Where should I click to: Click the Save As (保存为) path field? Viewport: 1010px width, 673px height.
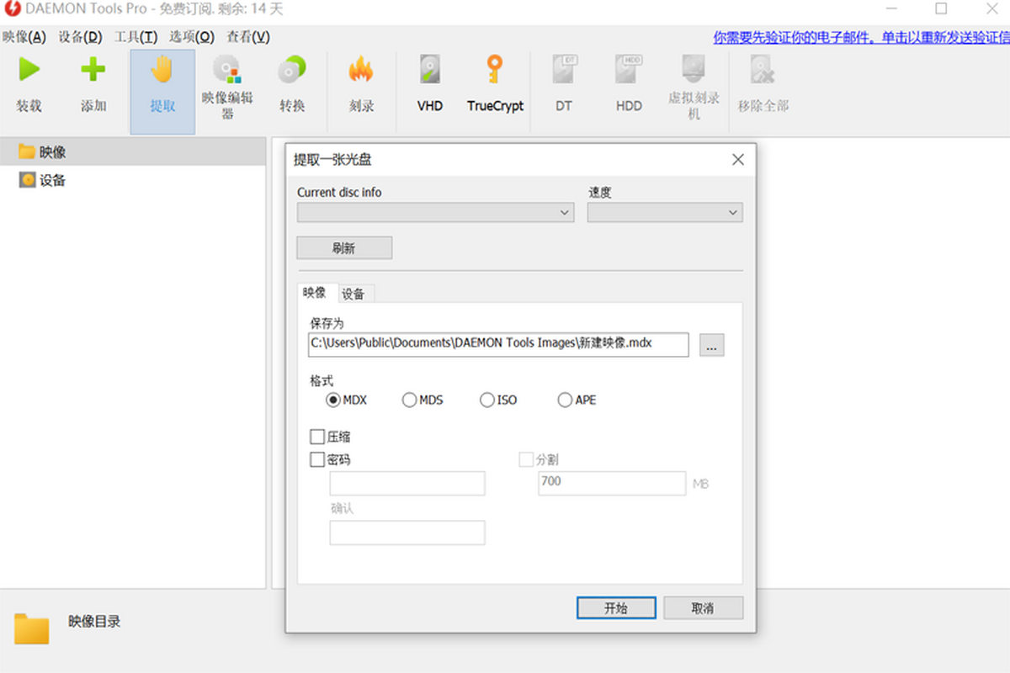click(498, 344)
